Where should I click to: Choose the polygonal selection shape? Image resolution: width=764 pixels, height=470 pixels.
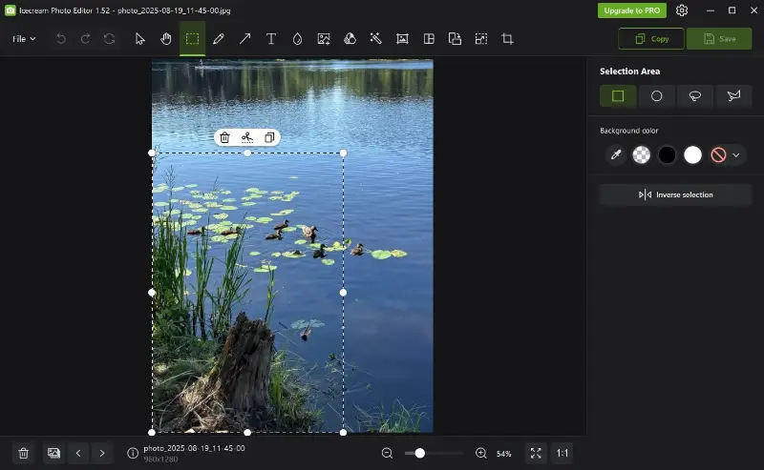(x=733, y=96)
